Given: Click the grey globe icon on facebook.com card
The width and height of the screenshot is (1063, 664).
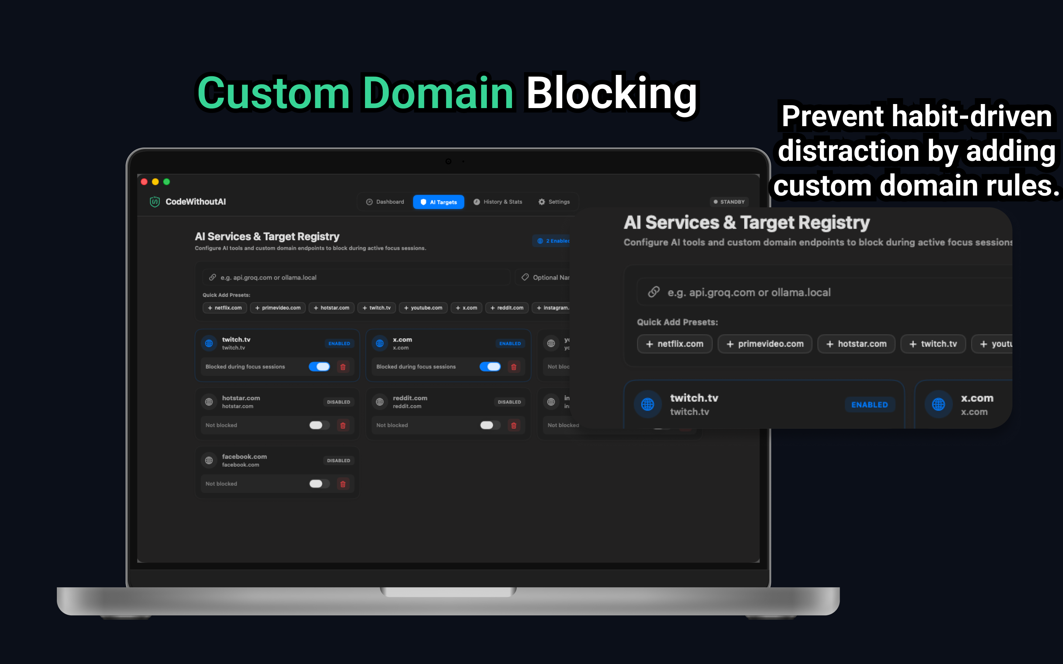Looking at the screenshot, I should coord(209,460).
